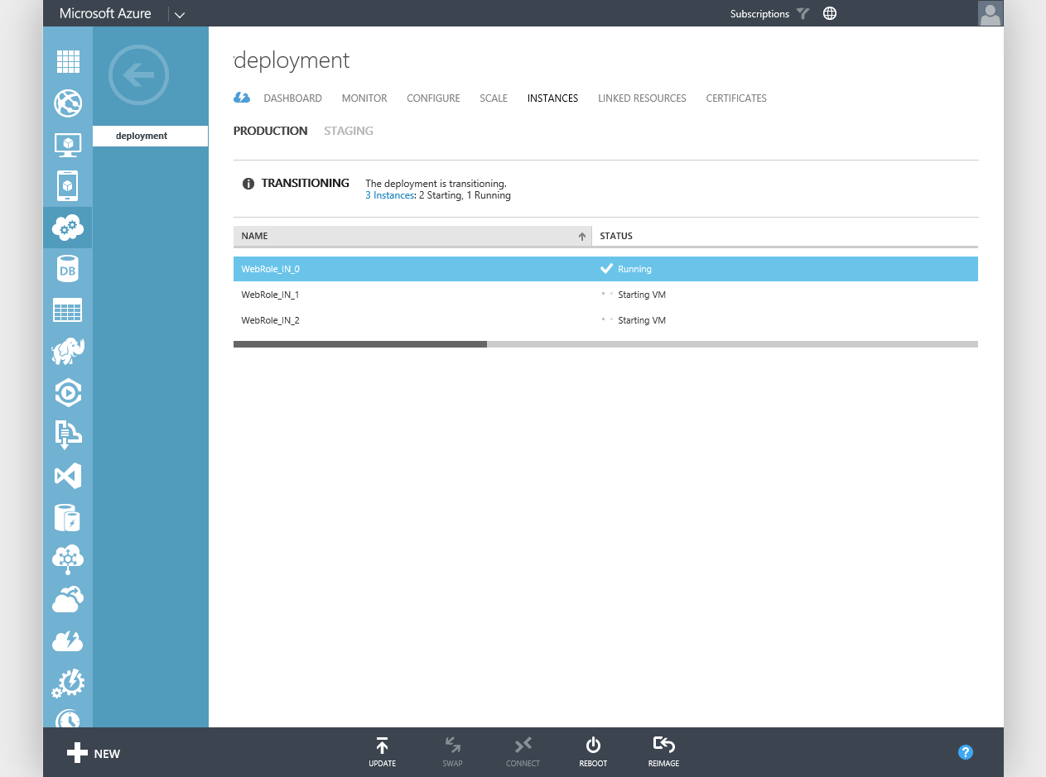Toggle NAME column sort order
1046x777 pixels.
coord(581,236)
